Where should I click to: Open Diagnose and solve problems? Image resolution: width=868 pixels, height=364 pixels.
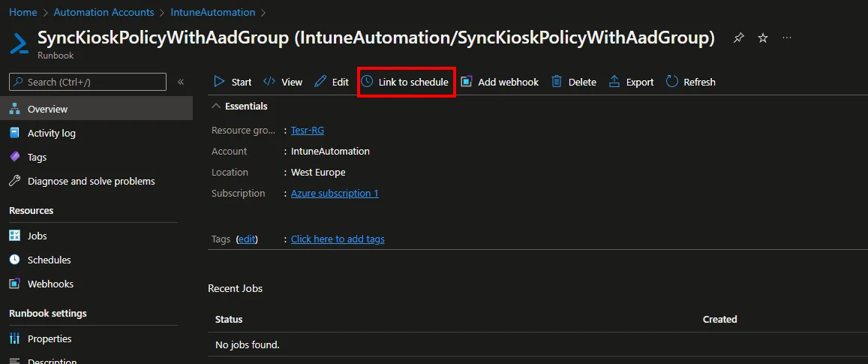tap(96, 181)
